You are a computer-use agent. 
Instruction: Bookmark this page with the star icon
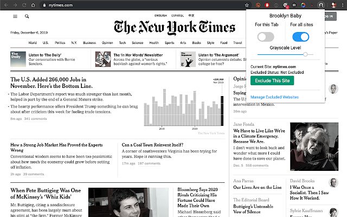(247, 5)
